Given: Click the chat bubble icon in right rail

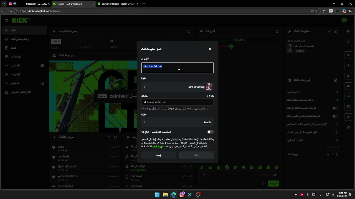Looking at the screenshot, I should 348,86.
